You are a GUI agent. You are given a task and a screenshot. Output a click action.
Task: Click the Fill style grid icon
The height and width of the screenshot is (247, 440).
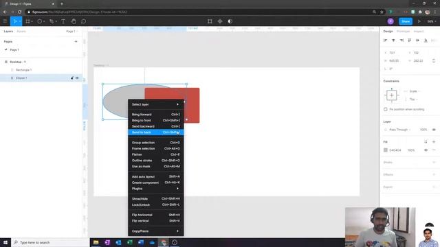click(x=426, y=142)
